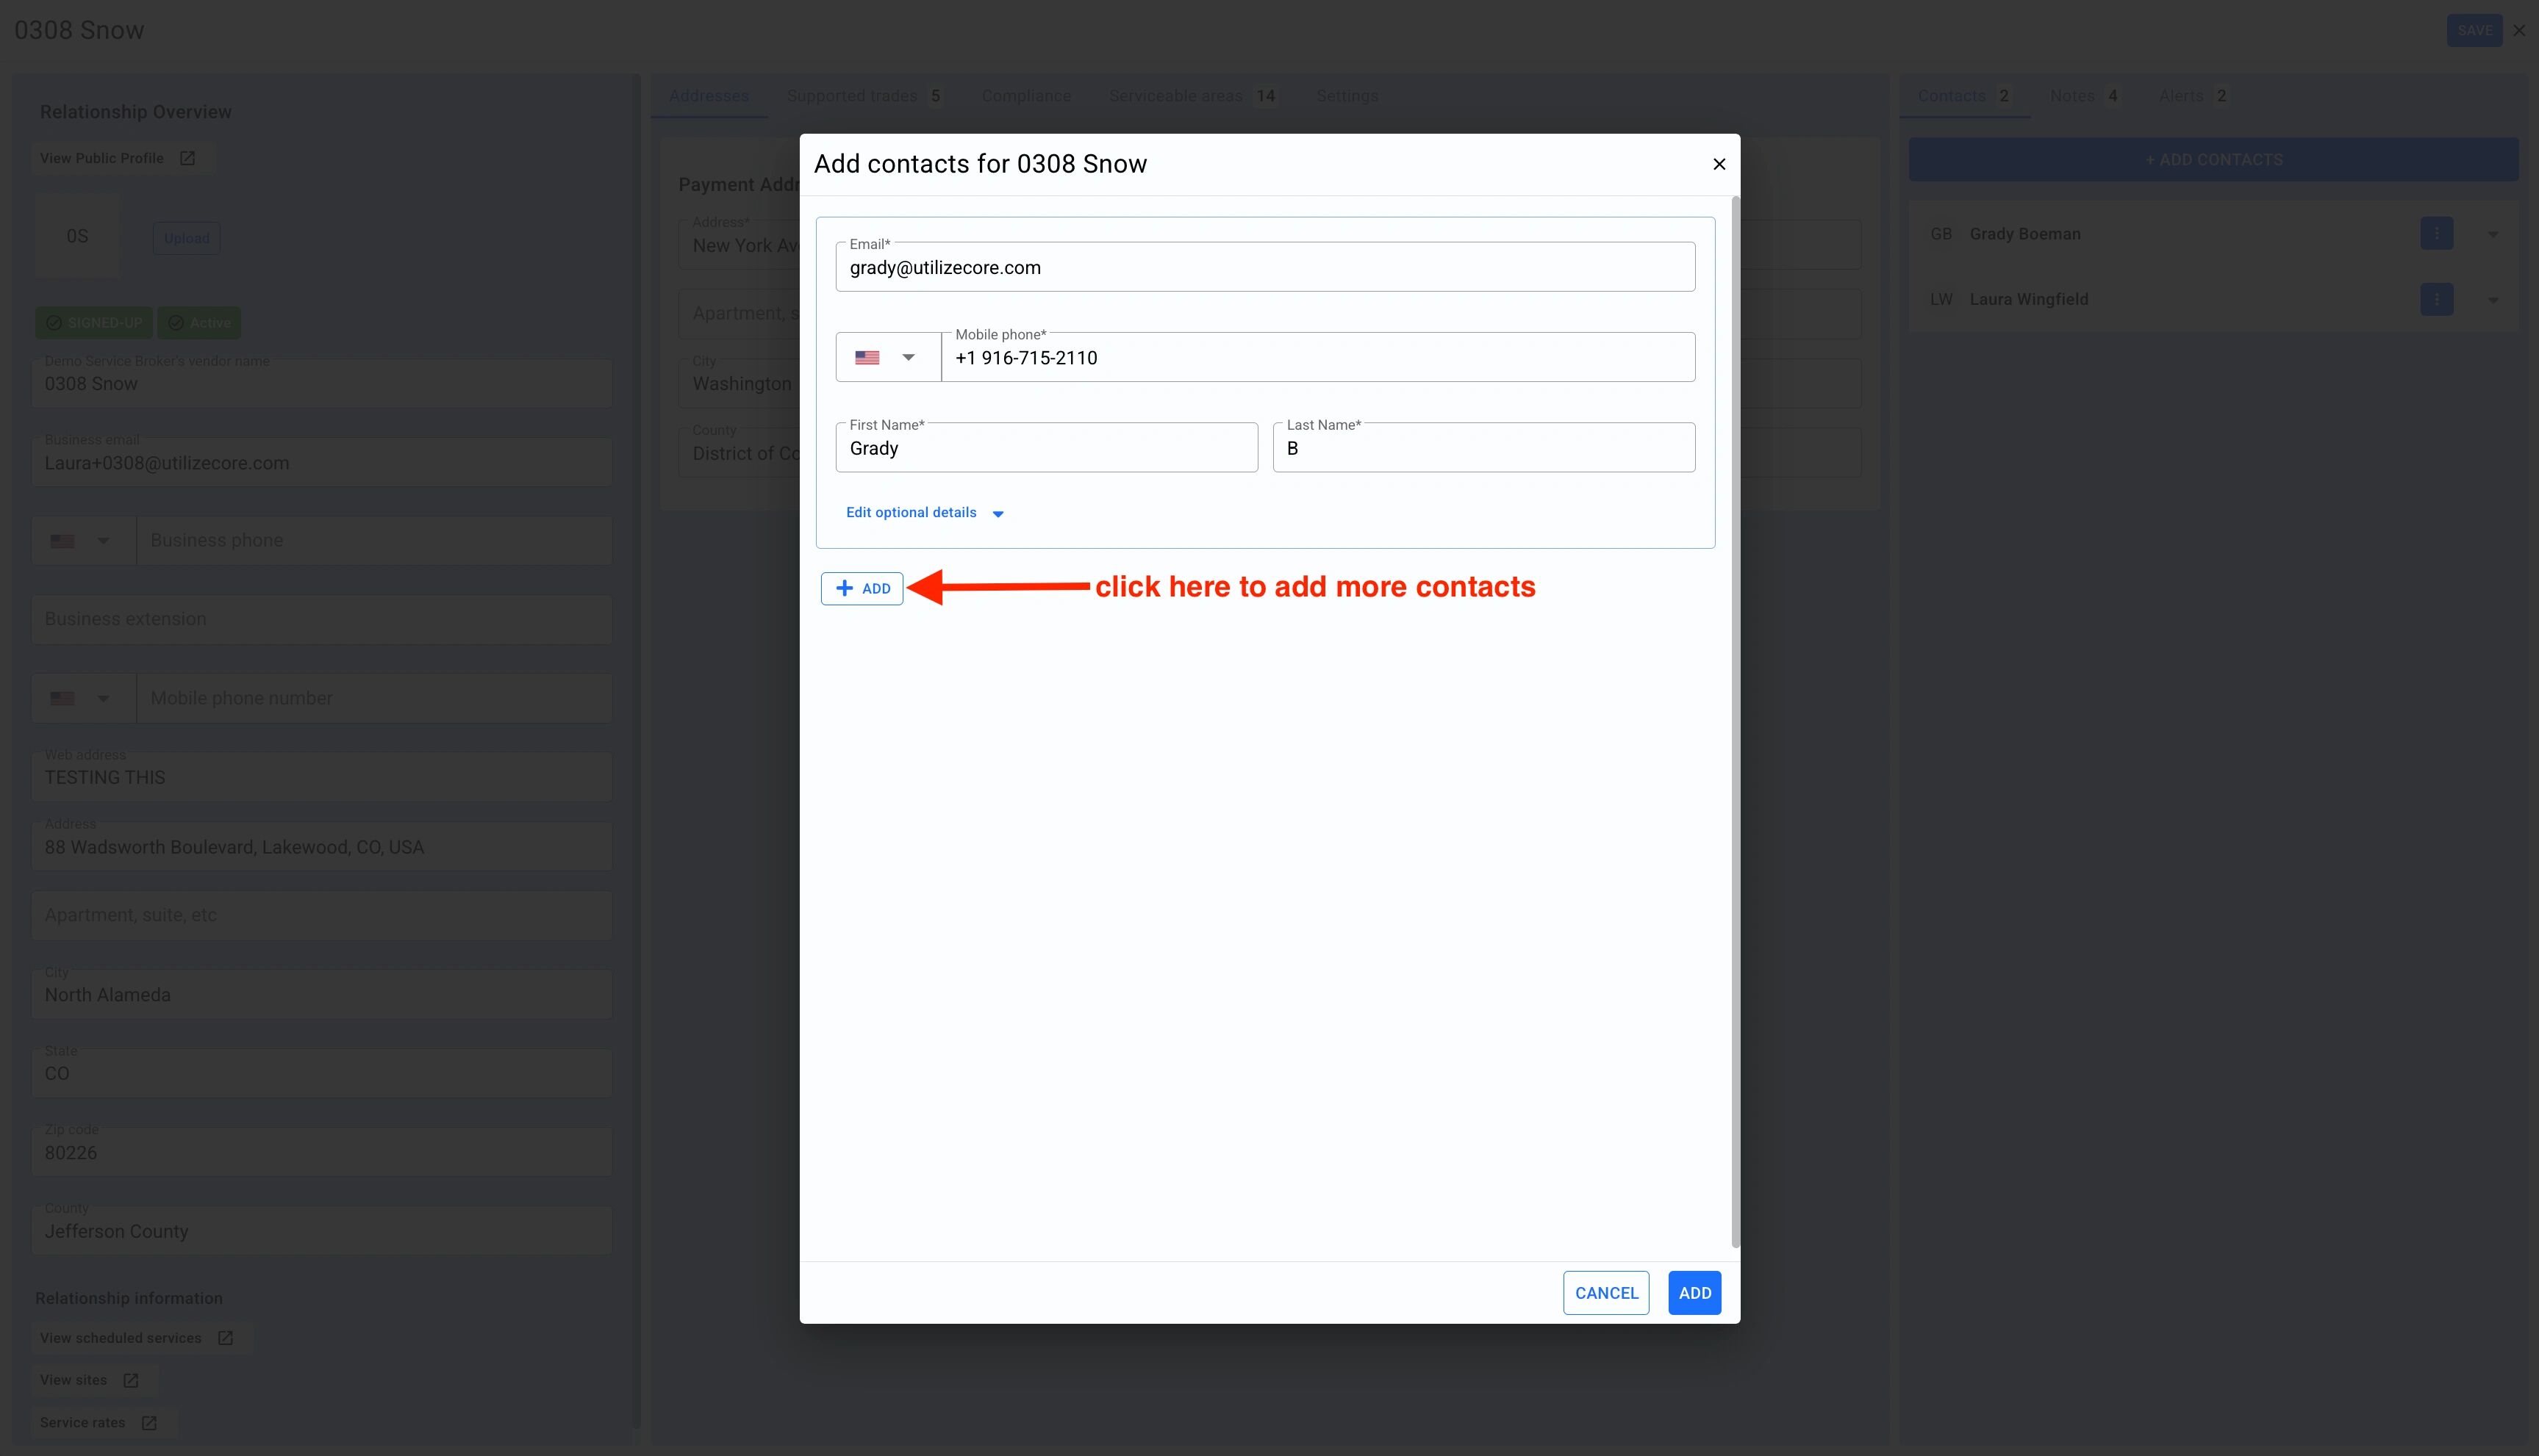The width and height of the screenshot is (2539, 1456).
Task: Click the First Name field
Action: click(1045, 448)
